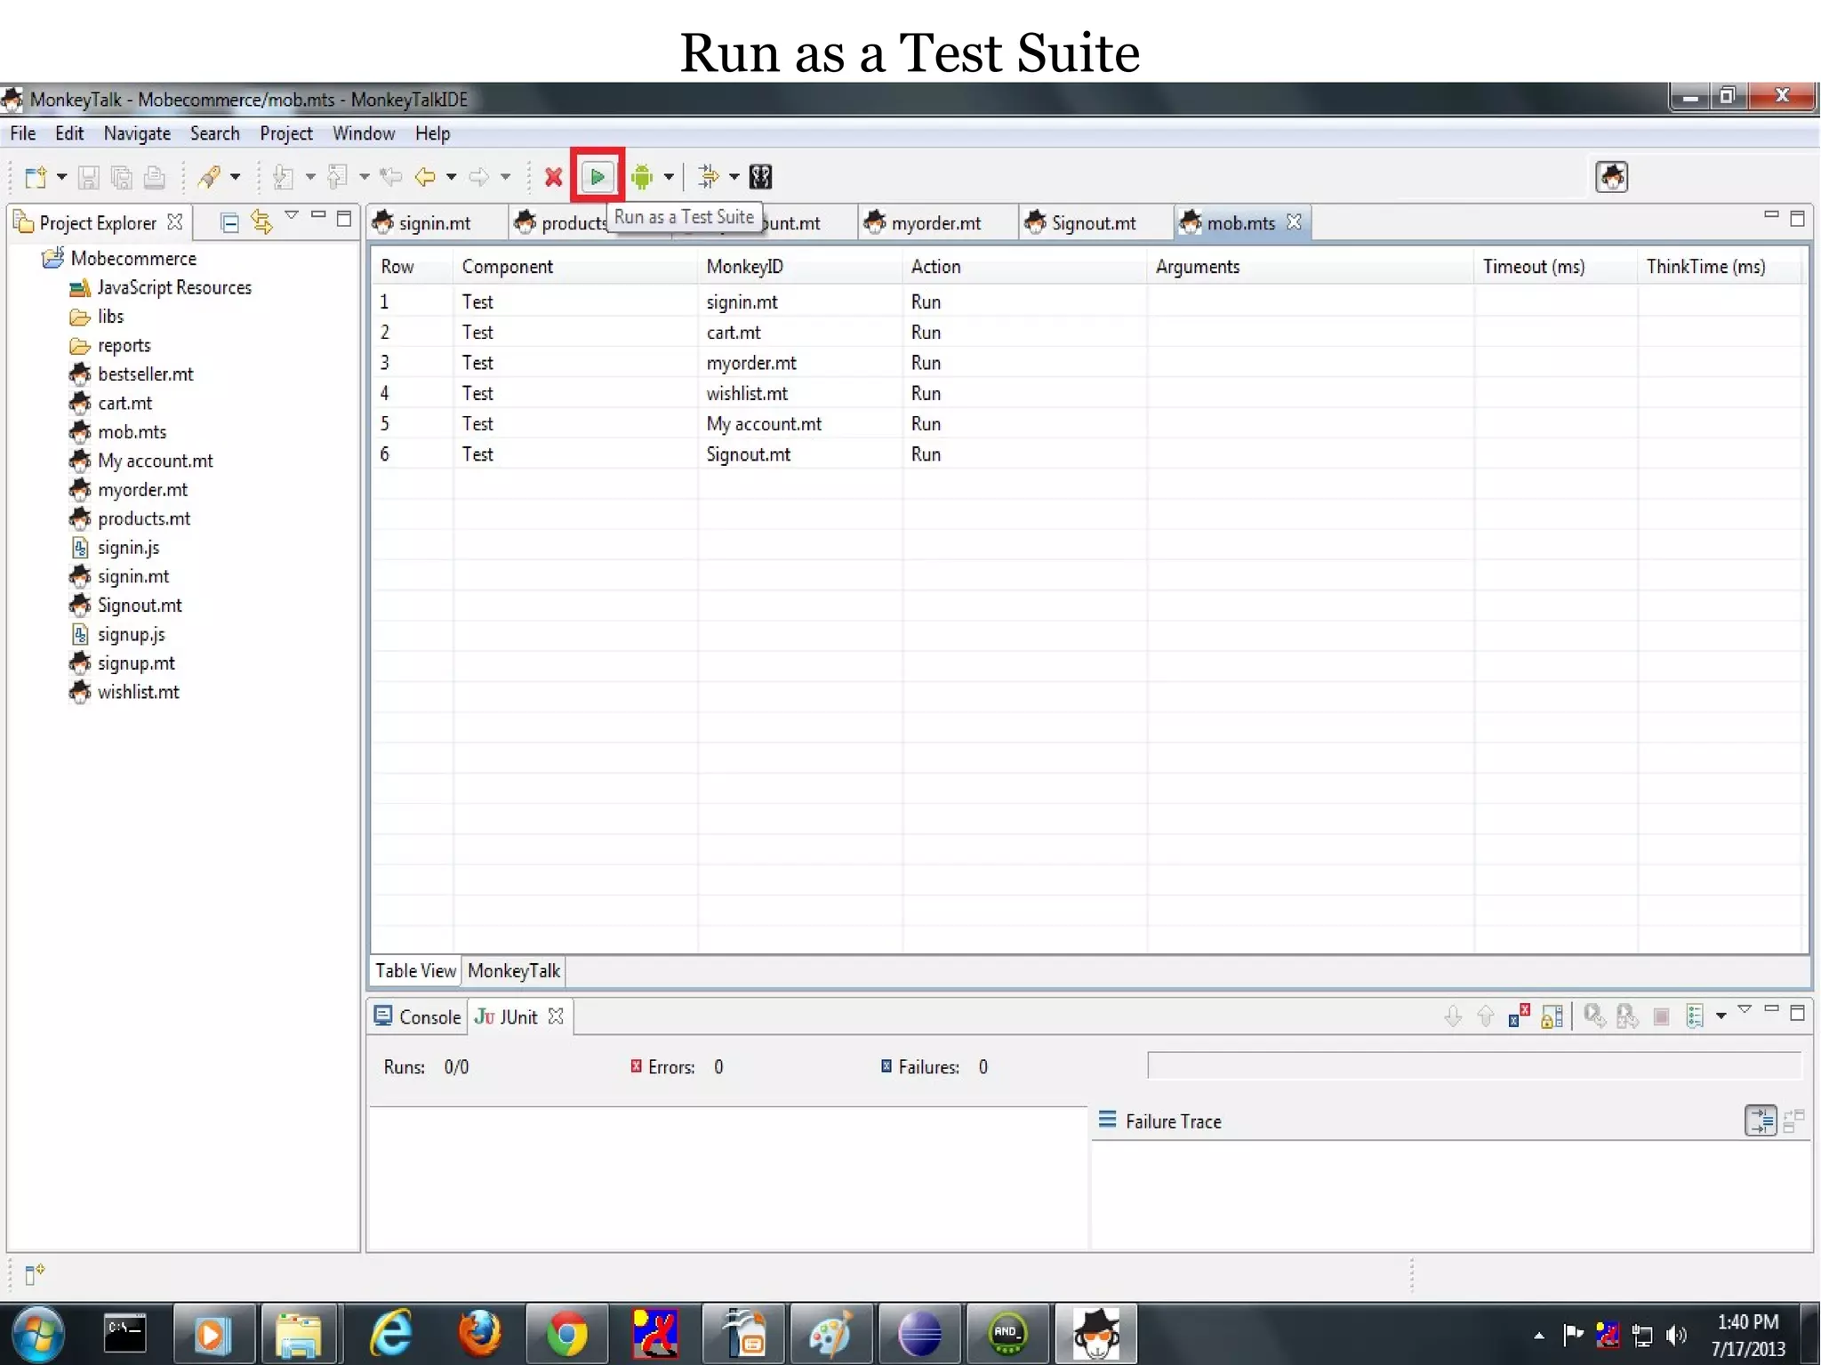The image size is (1821, 1365).
Task: Open the JUnit view menu triangle
Action: [1745, 1010]
